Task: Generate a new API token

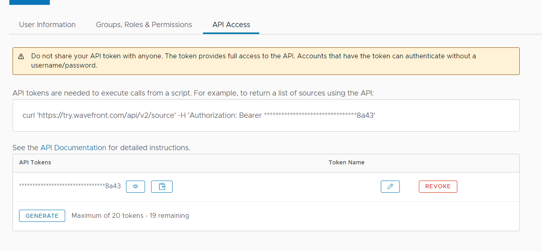Action: [42, 216]
